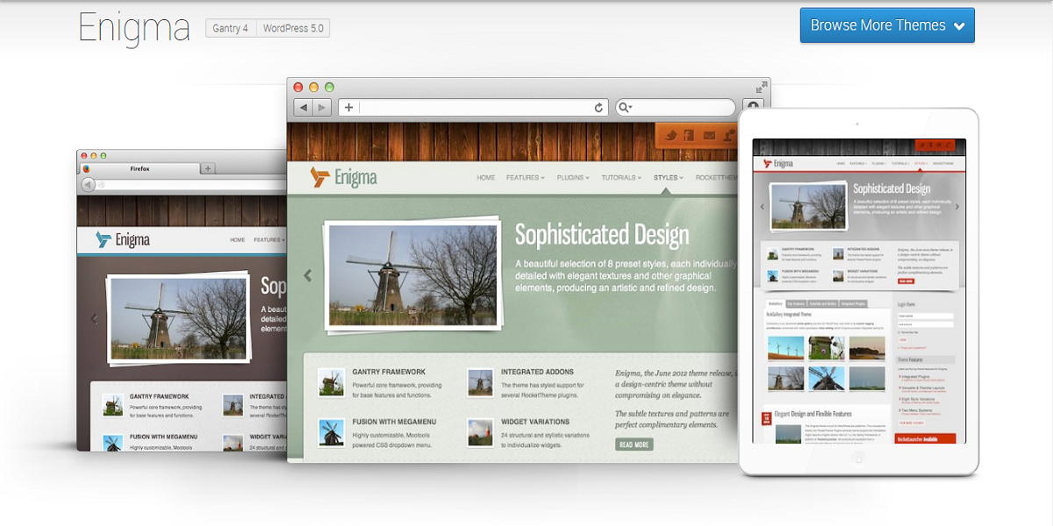Click the READ MORE button in center window
The width and height of the screenshot is (1053, 526).
(x=634, y=444)
